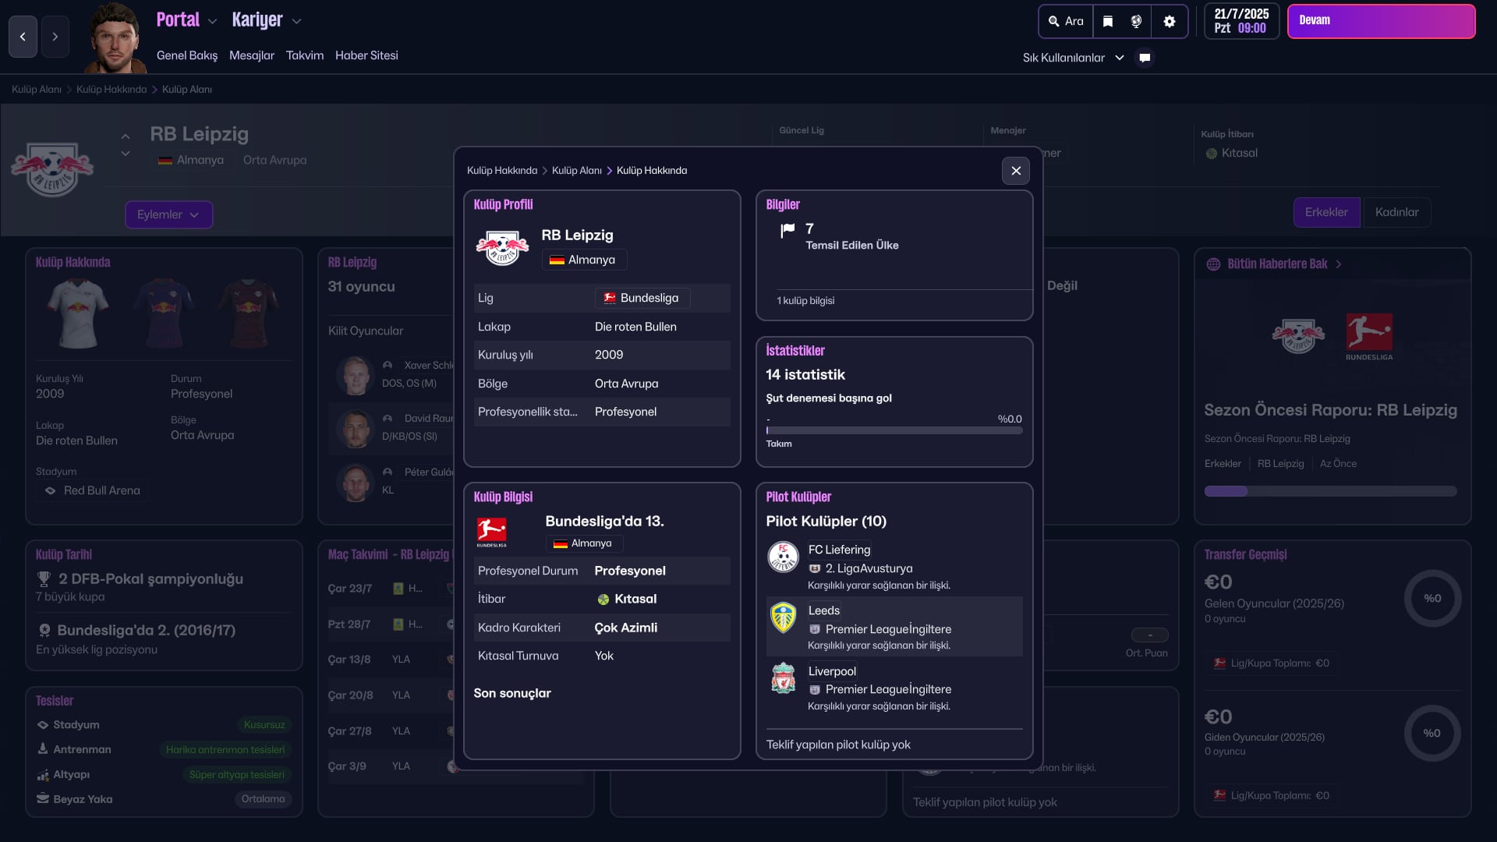Open settings gear icon

1169,22
